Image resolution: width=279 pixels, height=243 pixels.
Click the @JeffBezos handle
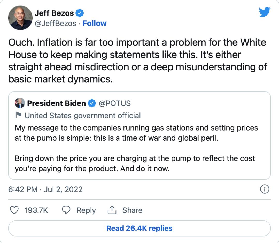tap(56, 23)
